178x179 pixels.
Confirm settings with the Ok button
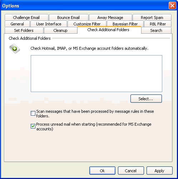tap(102, 171)
